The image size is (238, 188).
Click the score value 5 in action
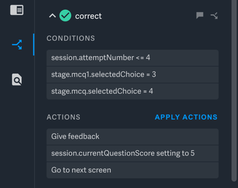[193, 153]
